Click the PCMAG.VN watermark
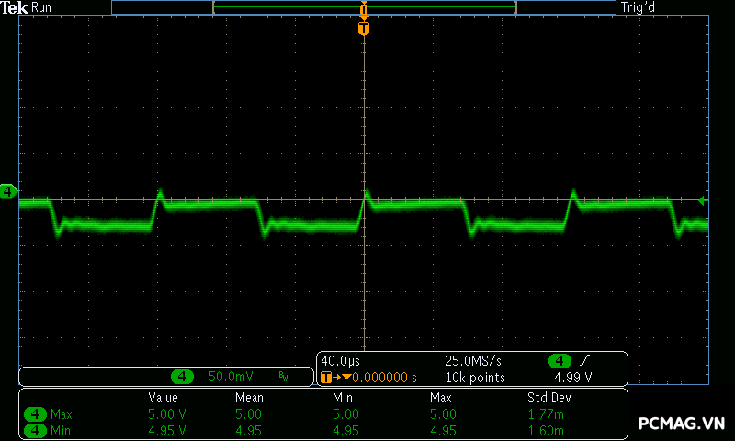Image resolution: width=735 pixels, height=441 pixels. 681,423
